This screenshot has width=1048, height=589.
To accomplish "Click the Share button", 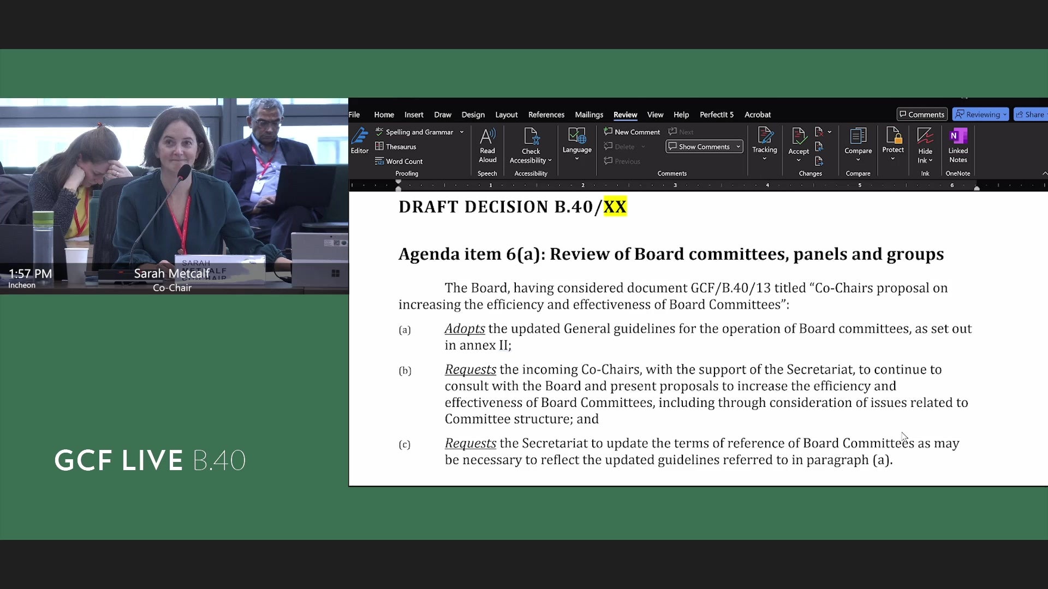I will [1031, 115].
